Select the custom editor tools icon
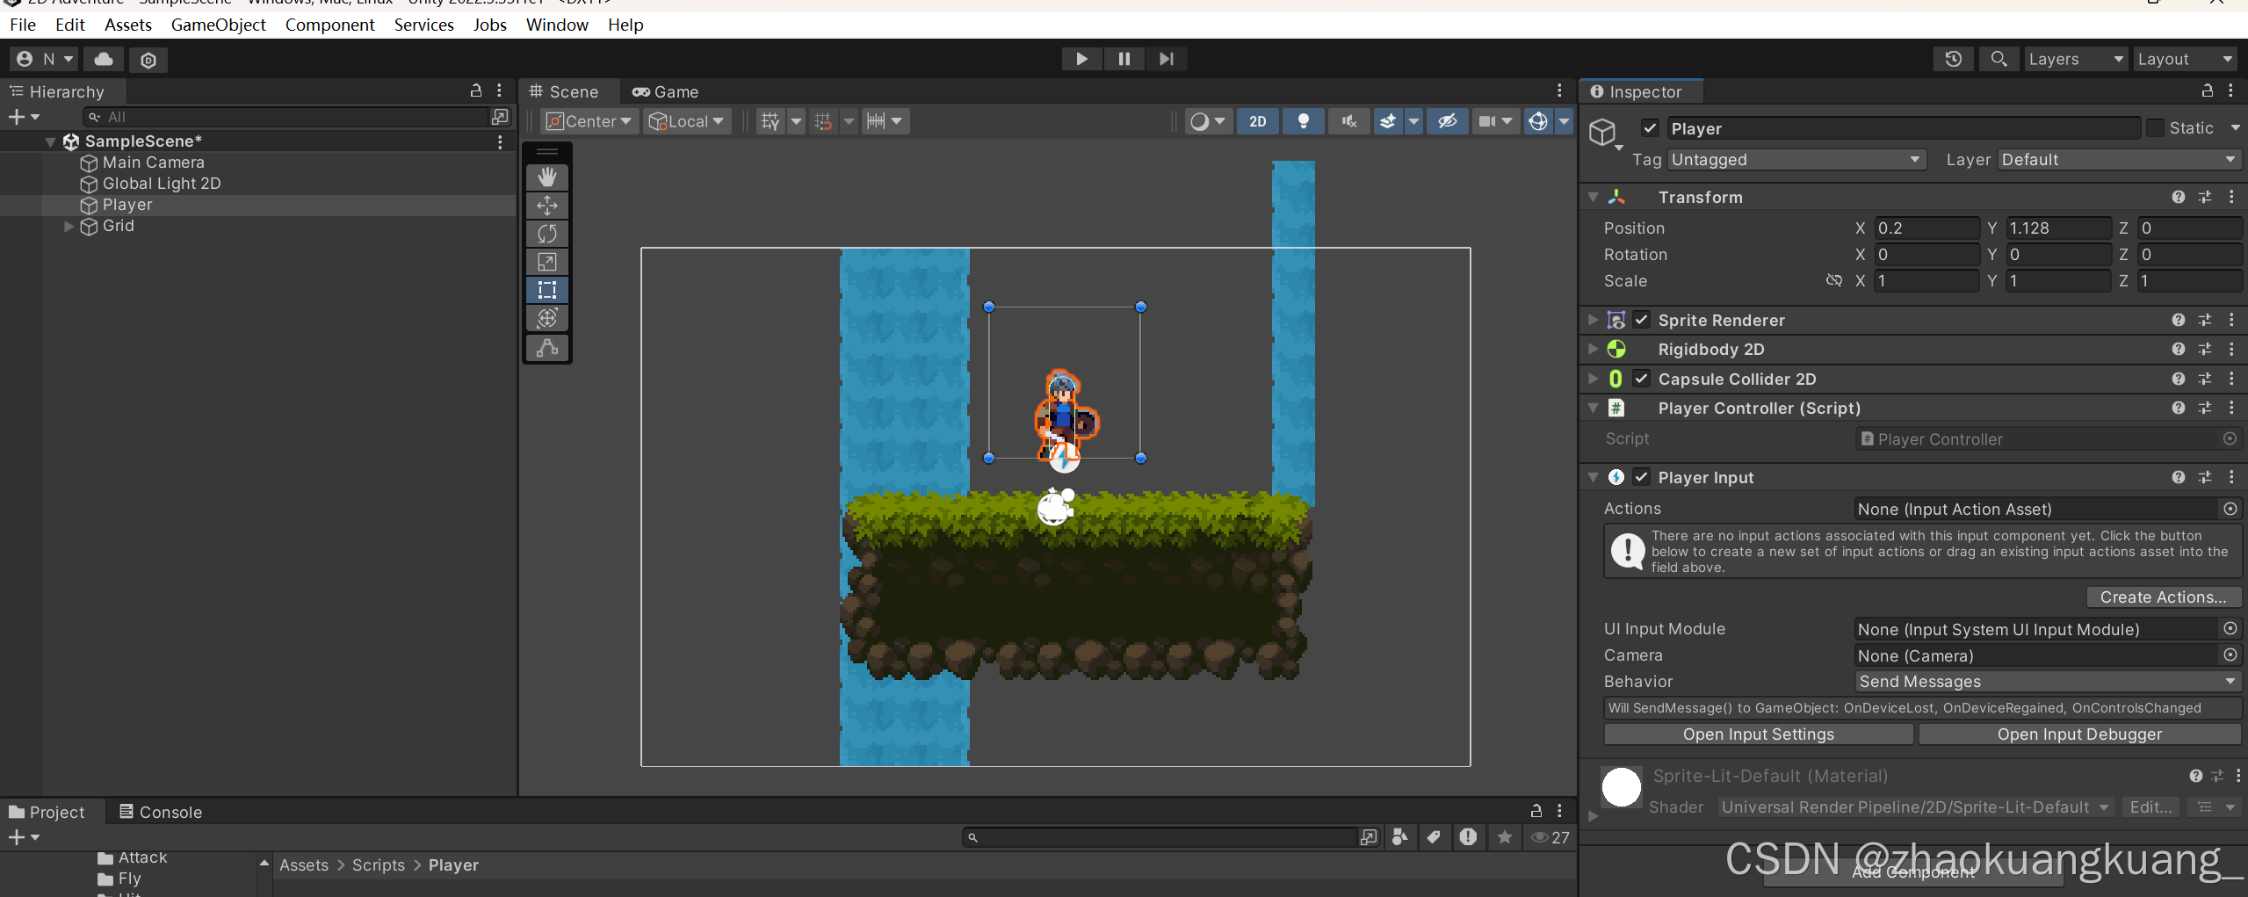Viewport: 2248px width, 897px height. click(546, 348)
